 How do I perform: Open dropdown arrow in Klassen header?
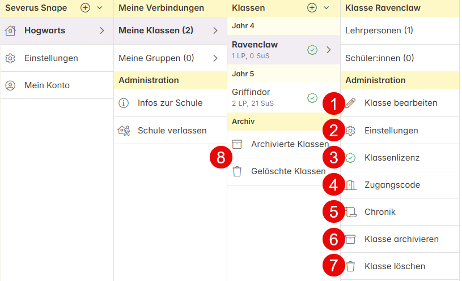[326, 8]
